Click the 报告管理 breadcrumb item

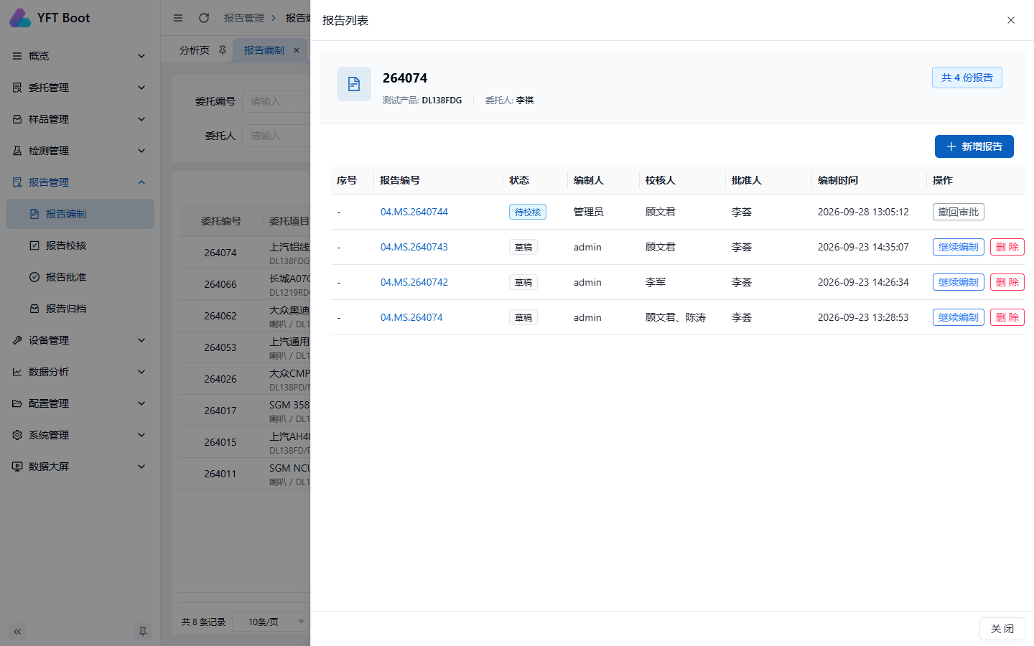244,18
